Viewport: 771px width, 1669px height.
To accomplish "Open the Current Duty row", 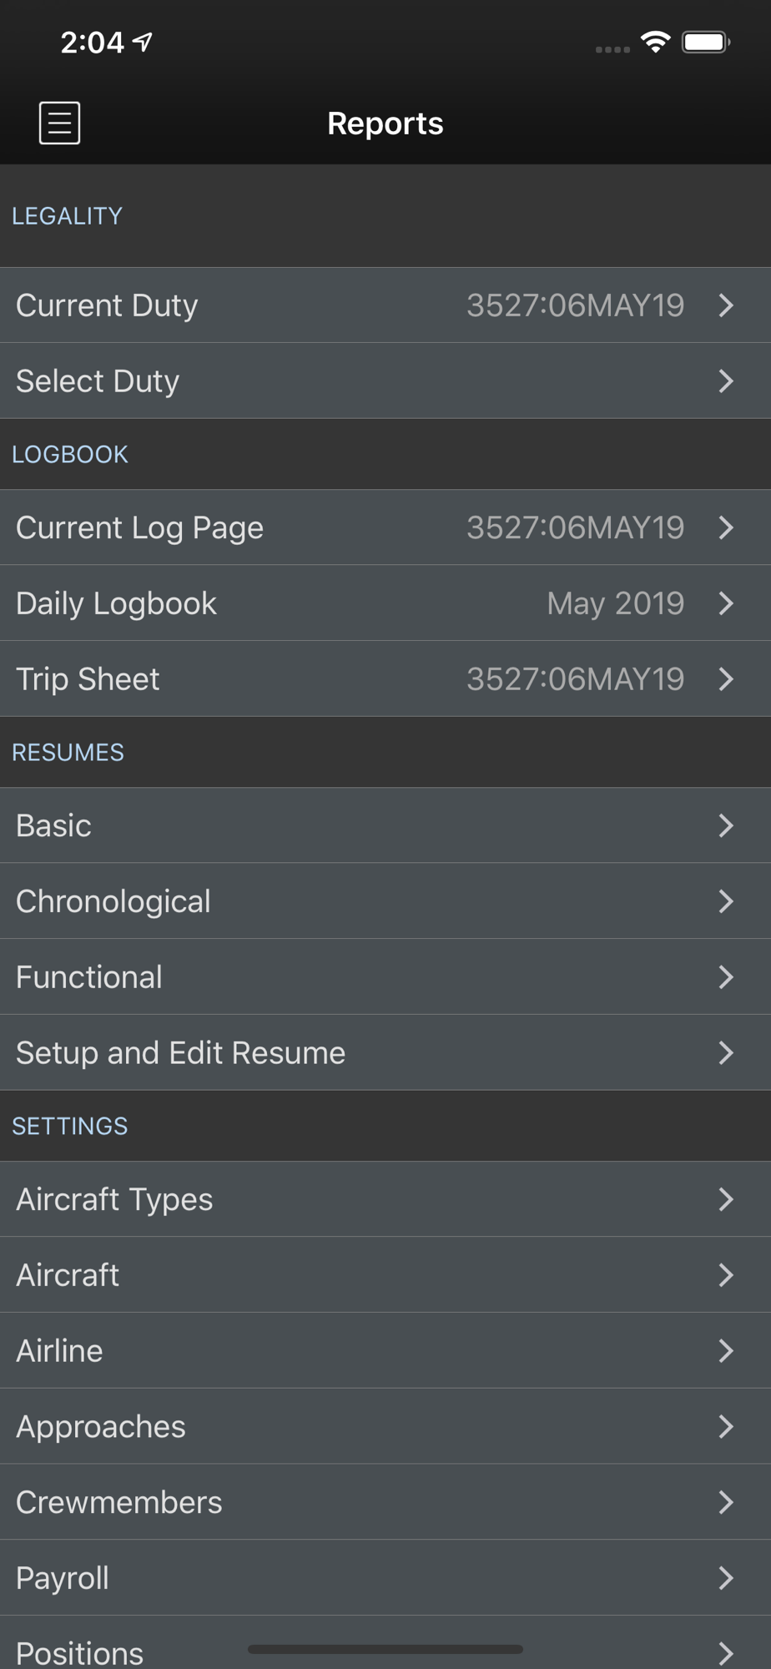I will (385, 305).
